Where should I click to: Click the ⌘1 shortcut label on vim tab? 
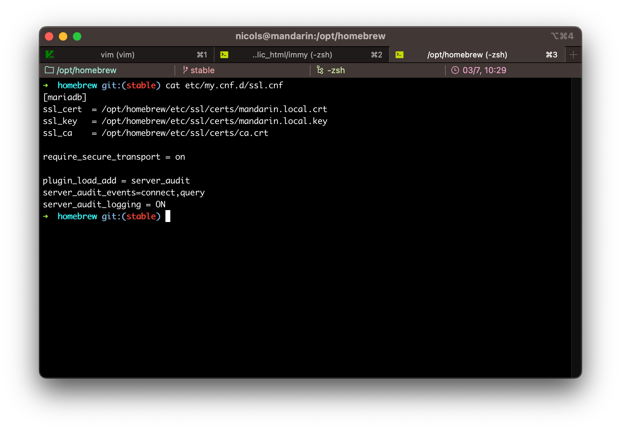[x=202, y=55]
